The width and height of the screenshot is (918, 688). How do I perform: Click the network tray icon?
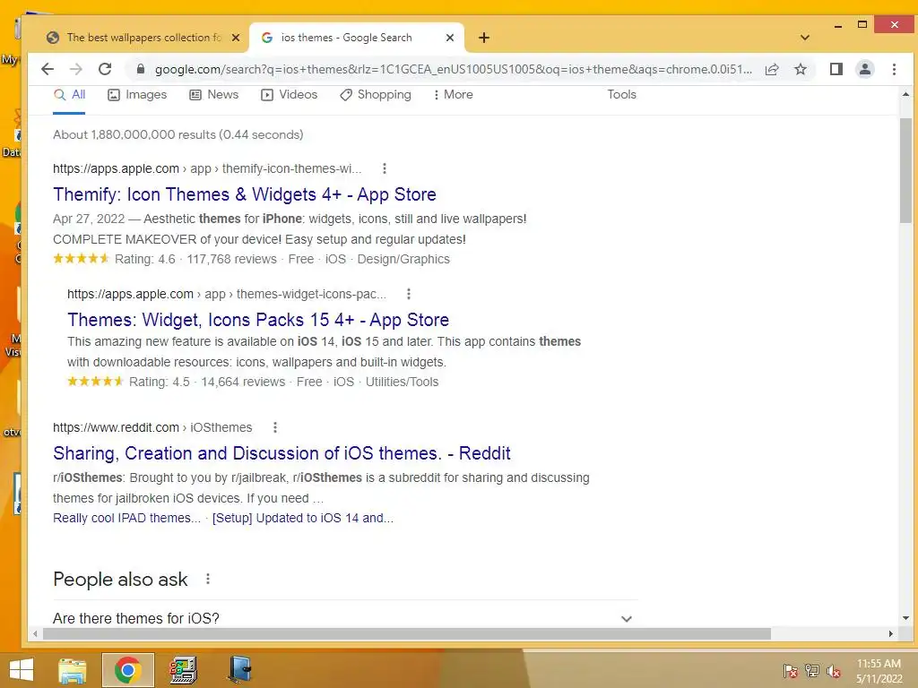pyautogui.click(x=812, y=671)
